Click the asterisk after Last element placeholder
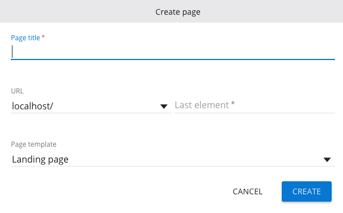 (233, 104)
